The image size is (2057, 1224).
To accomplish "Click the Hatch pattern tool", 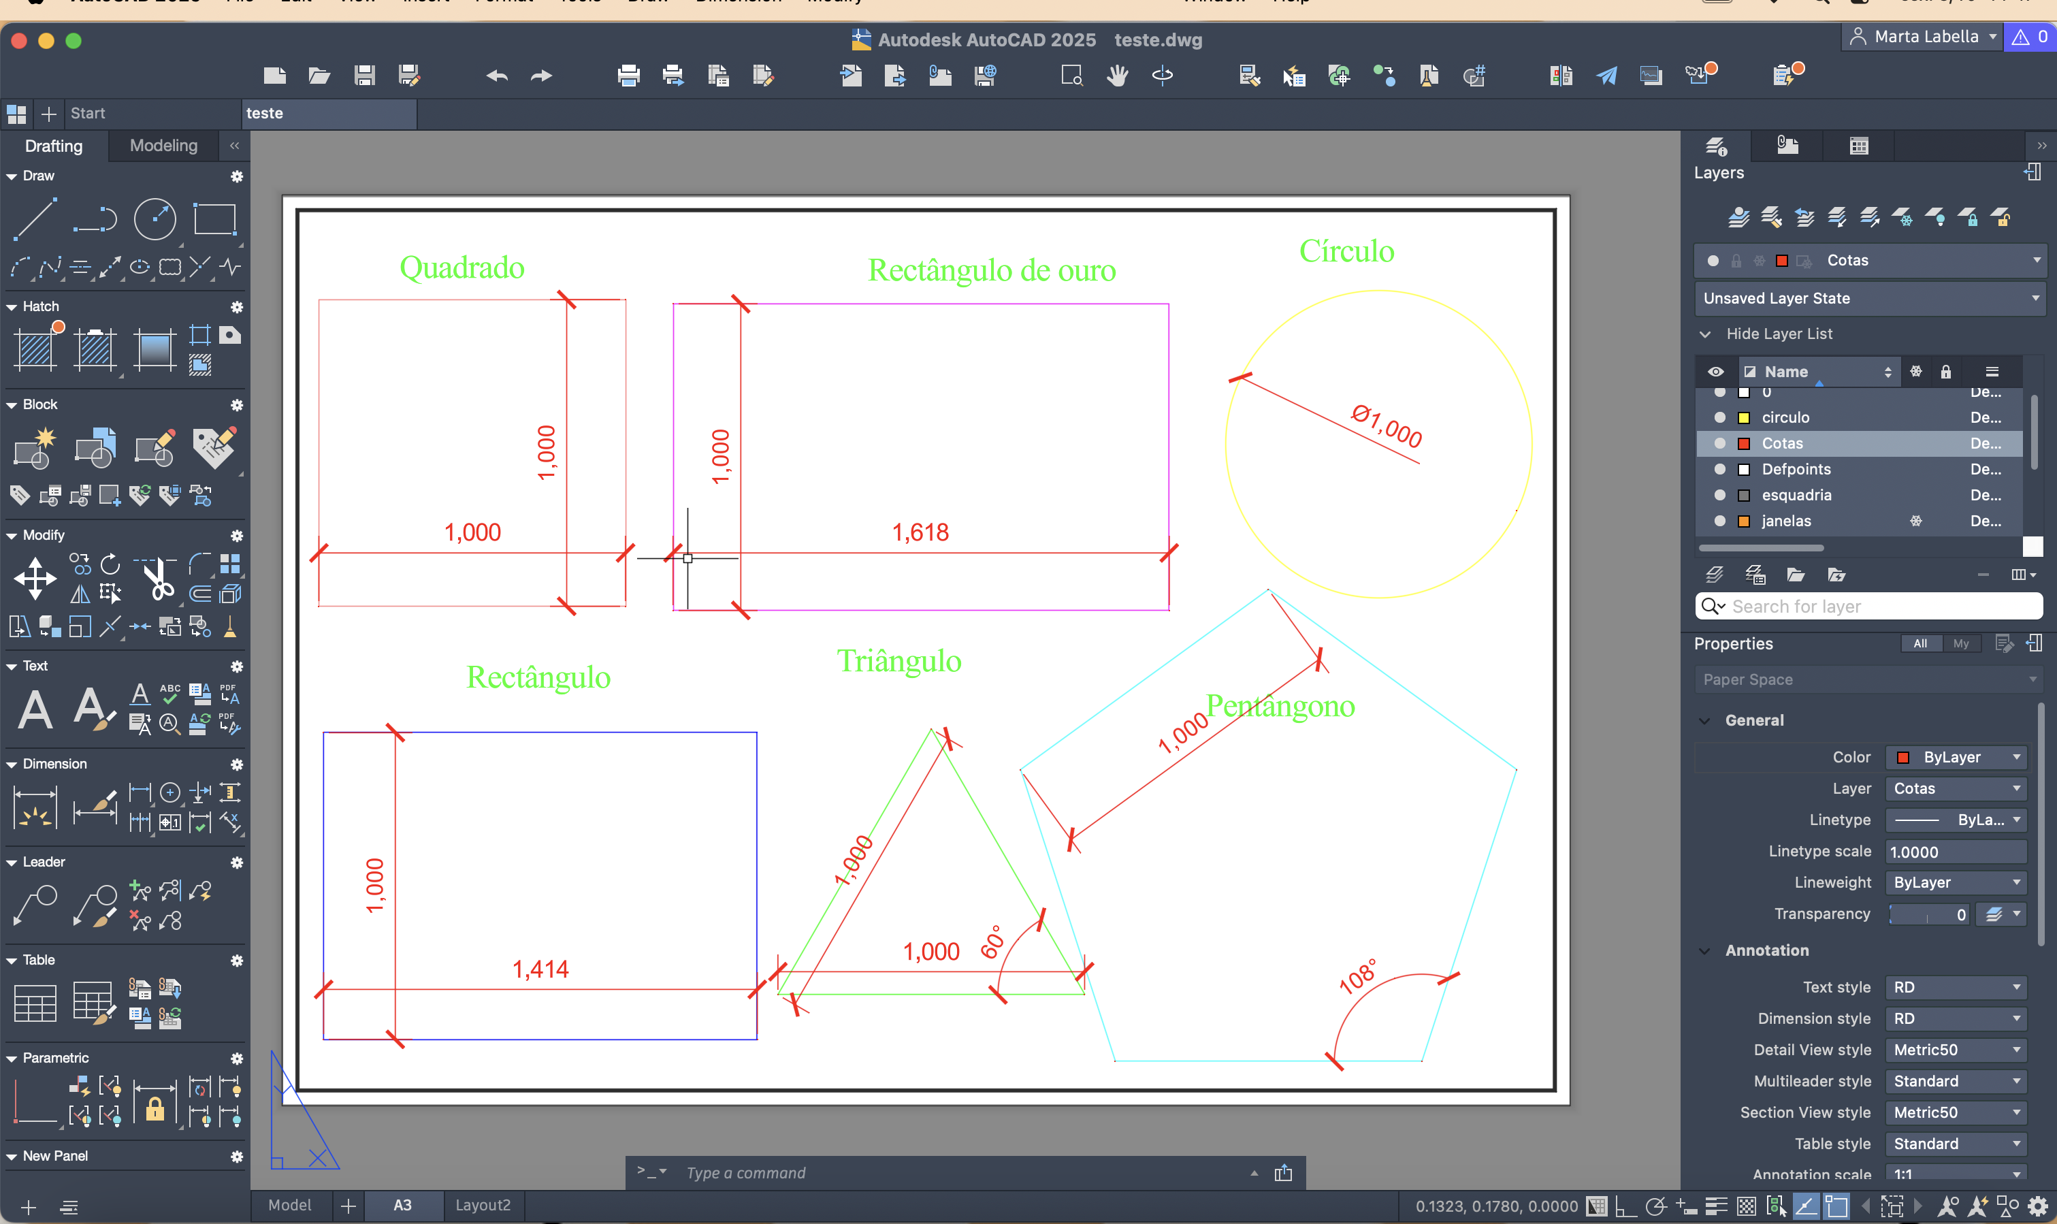I will click(35, 349).
